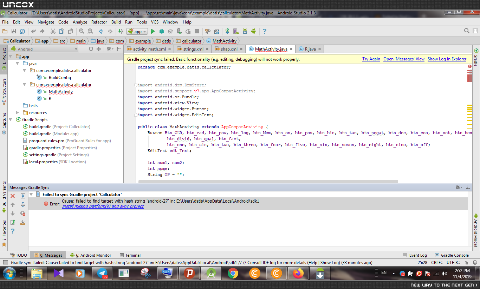Image resolution: width=480 pixels, height=289 pixels.
Task: Open the Refactor menu
Action: [x=99, y=22]
